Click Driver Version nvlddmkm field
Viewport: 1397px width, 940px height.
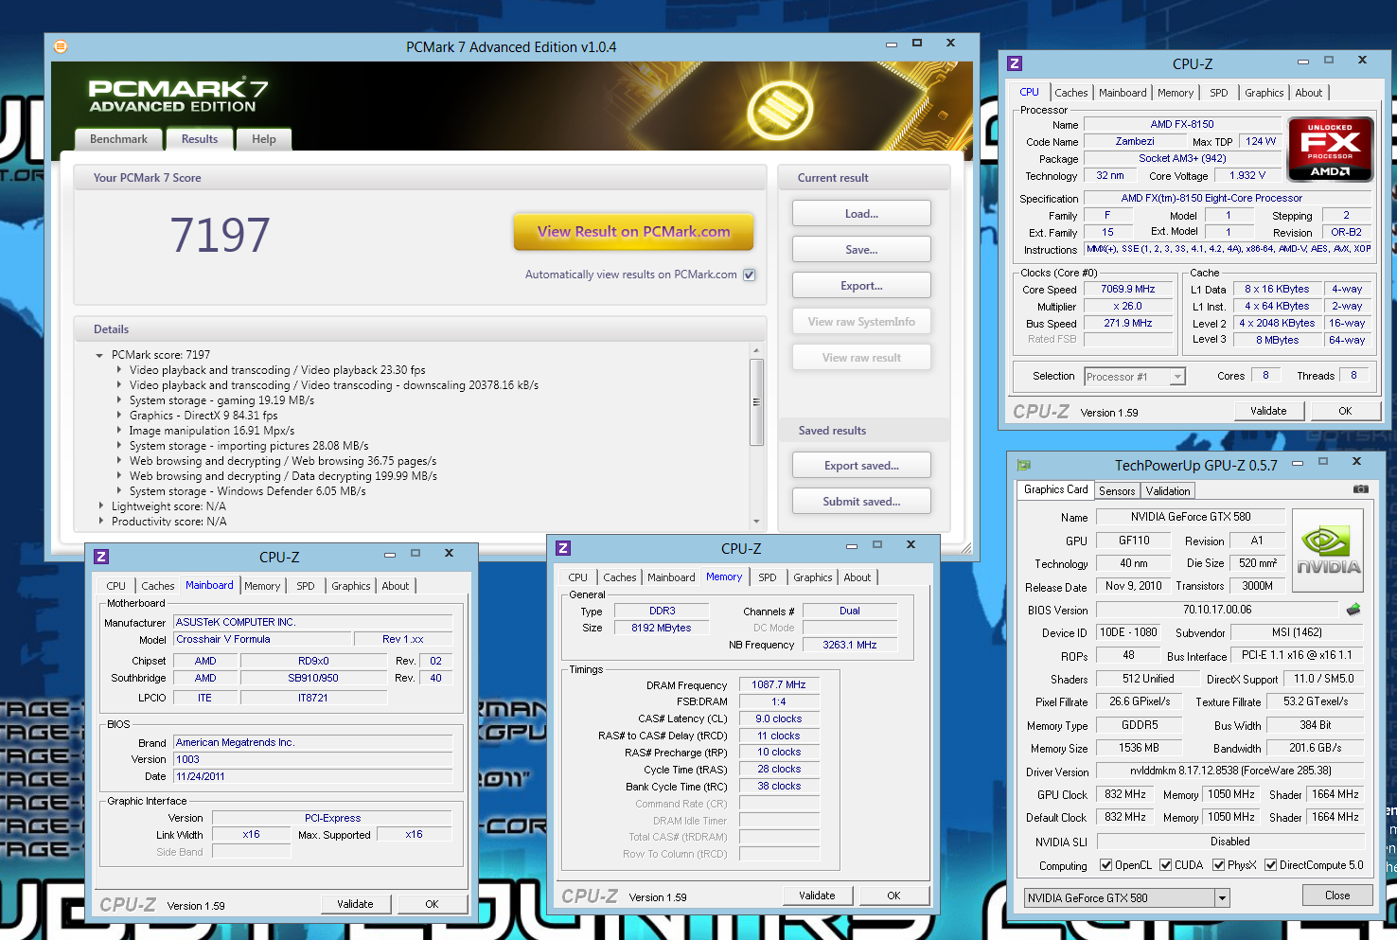pos(1230,771)
